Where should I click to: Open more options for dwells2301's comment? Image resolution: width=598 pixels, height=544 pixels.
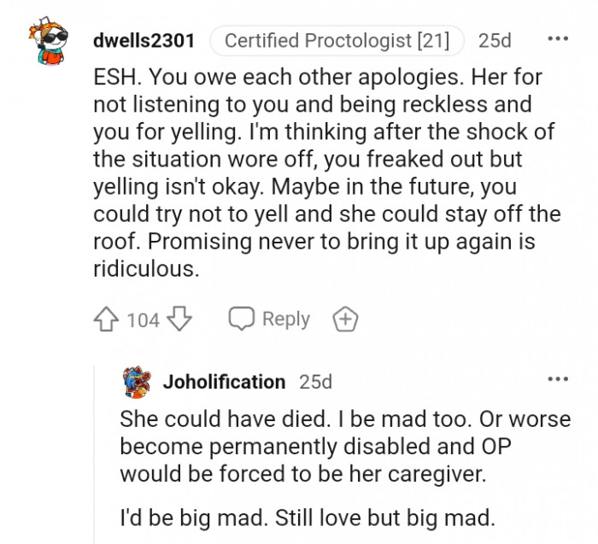pos(557,39)
